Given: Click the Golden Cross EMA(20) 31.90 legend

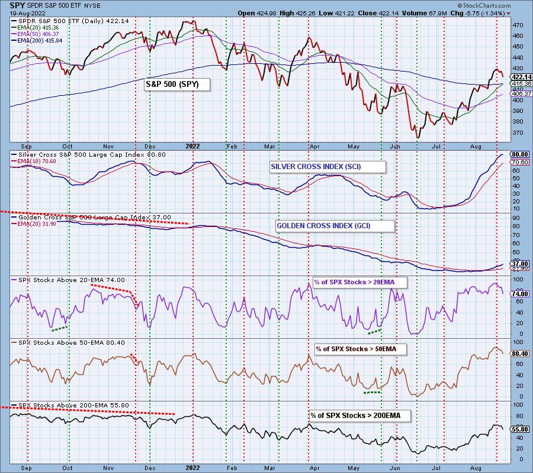Looking at the screenshot, I should [34, 224].
